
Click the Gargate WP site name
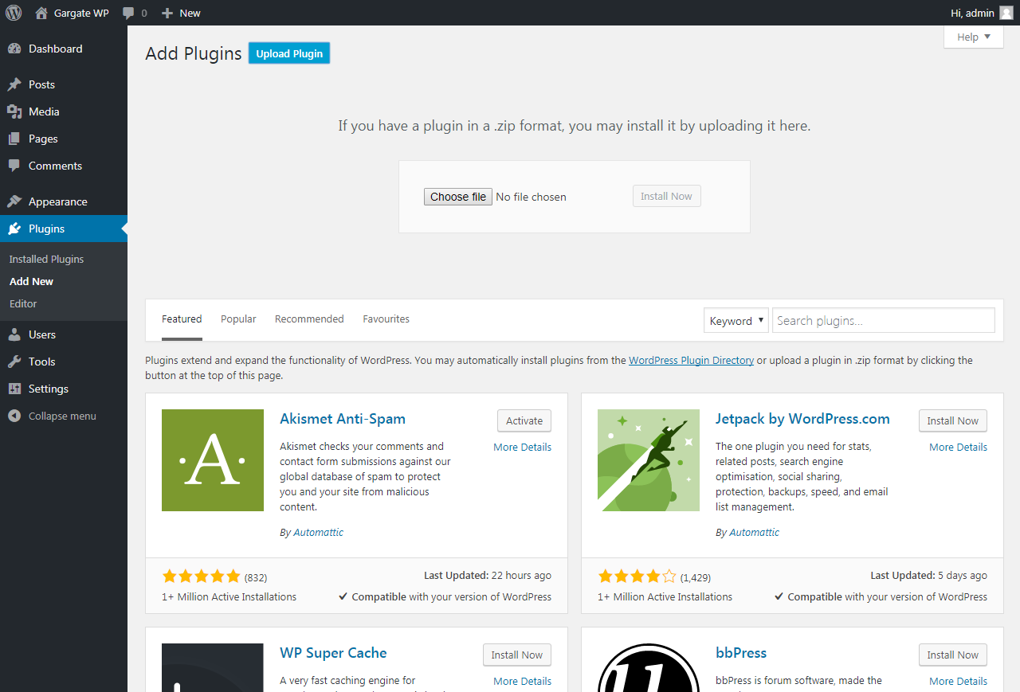coord(82,14)
